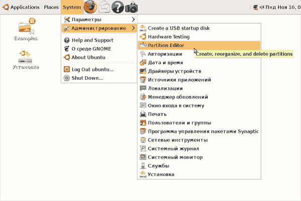Open the Examples folder desktop icon
The width and height of the screenshot is (301, 201).
click(x=26, y=29)
